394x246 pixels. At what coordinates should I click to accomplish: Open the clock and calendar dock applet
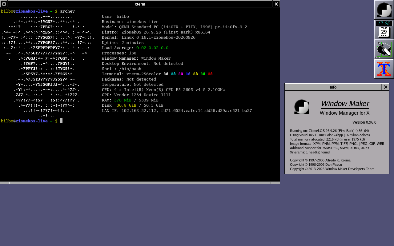(x=384, y=30)
